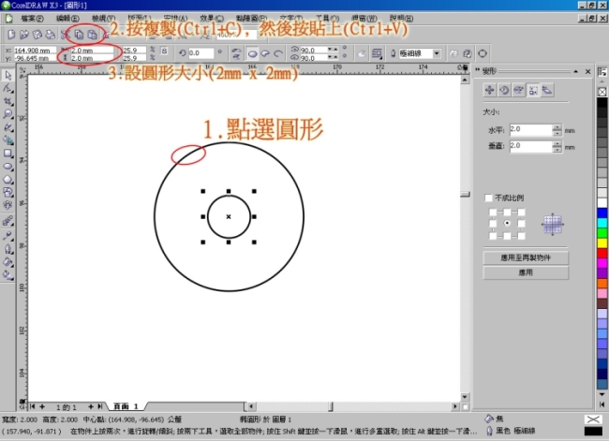This screenshot has height=441, width=609.
Task: Click the no-color X swatch
Action: (x=602, y=92)
